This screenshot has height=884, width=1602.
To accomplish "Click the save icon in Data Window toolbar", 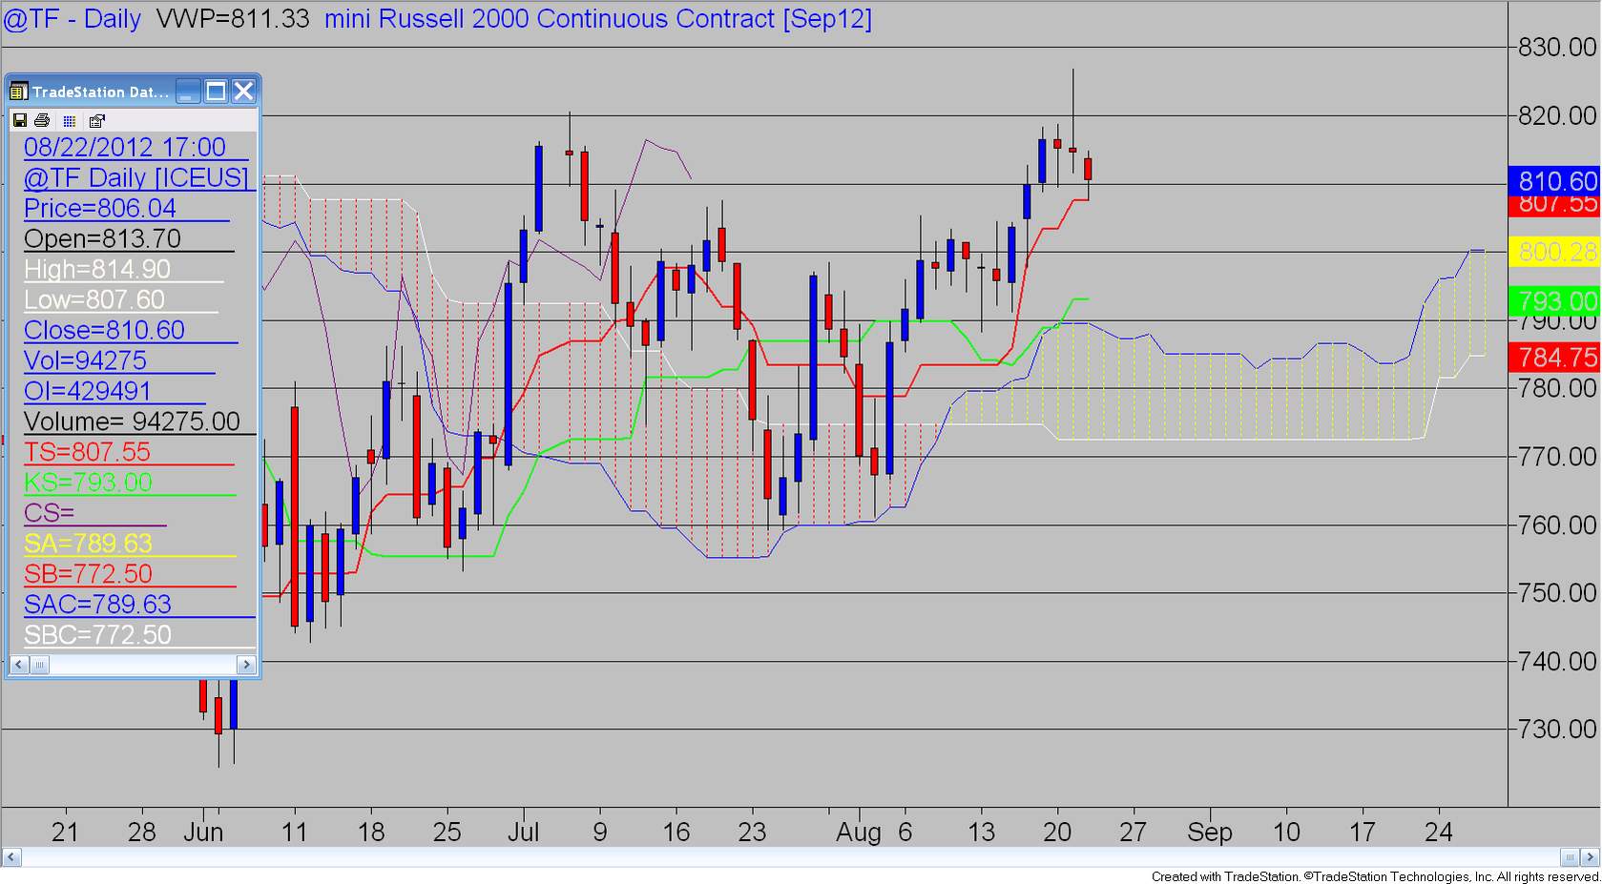I will click(x=19, y=120).
